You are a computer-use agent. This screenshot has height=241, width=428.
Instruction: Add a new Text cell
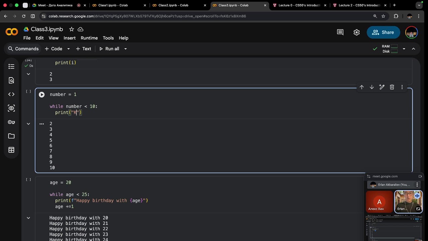pyautogui.click(x=84, y=49)
